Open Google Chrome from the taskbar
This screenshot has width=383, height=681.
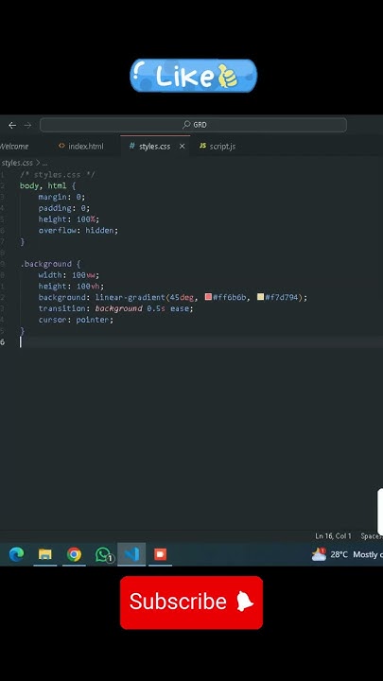74,554
